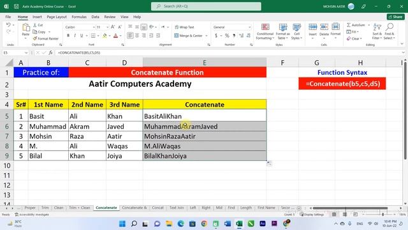Toggle Align Right for text
This screenshot has width=408, height=230.
pos(143,36)
